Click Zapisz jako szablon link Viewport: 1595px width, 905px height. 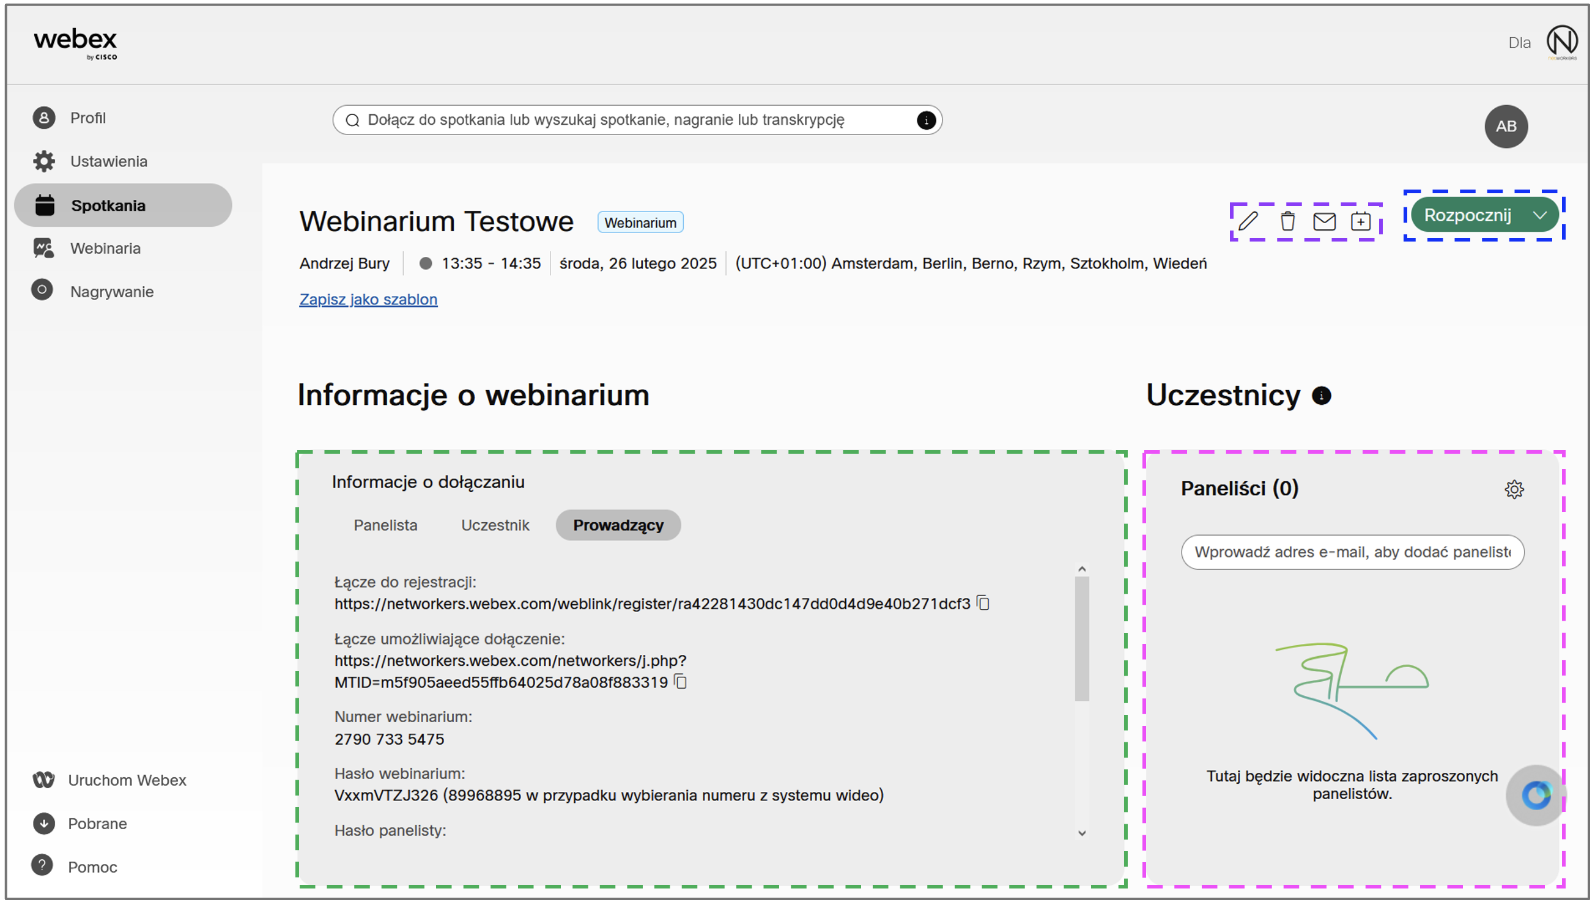[368, 300]
